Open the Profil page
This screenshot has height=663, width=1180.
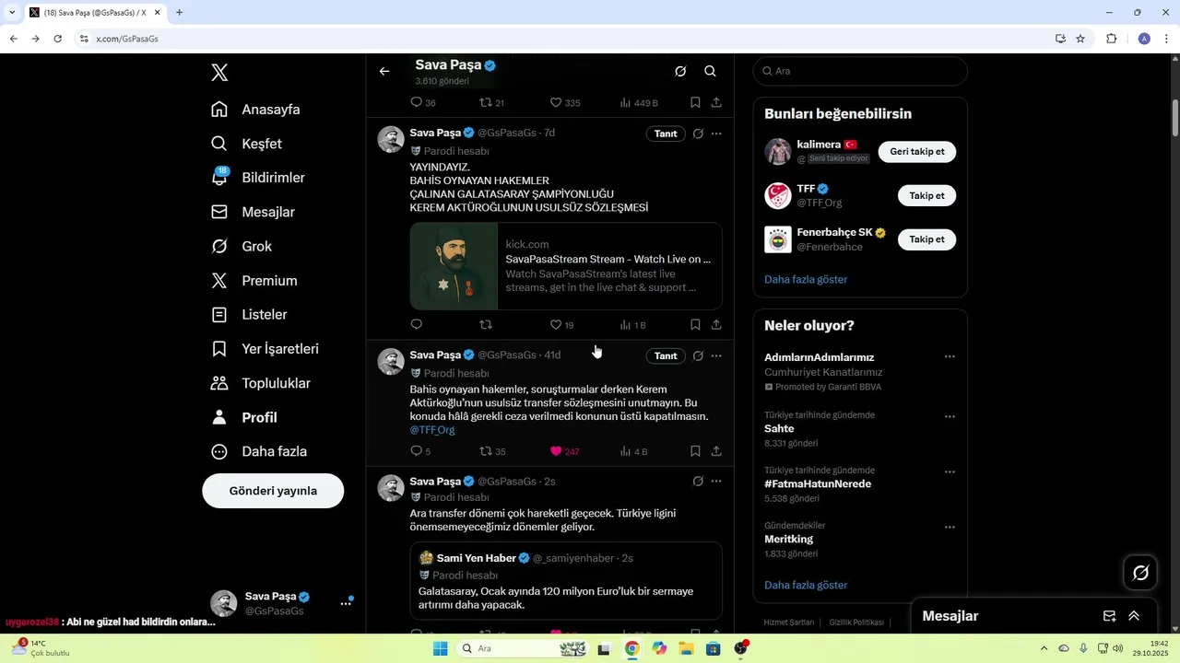click(x=243, y=417)
